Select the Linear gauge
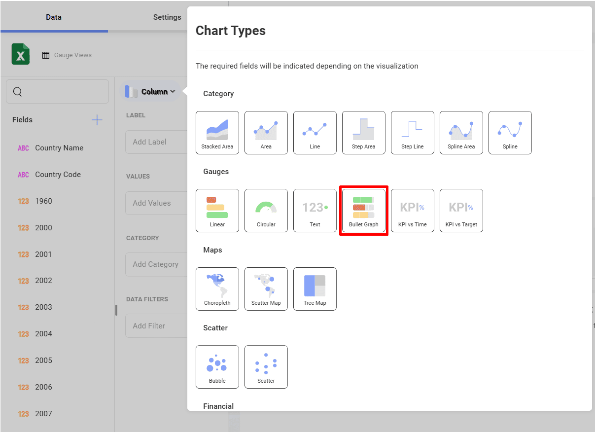 pos(217,211)
